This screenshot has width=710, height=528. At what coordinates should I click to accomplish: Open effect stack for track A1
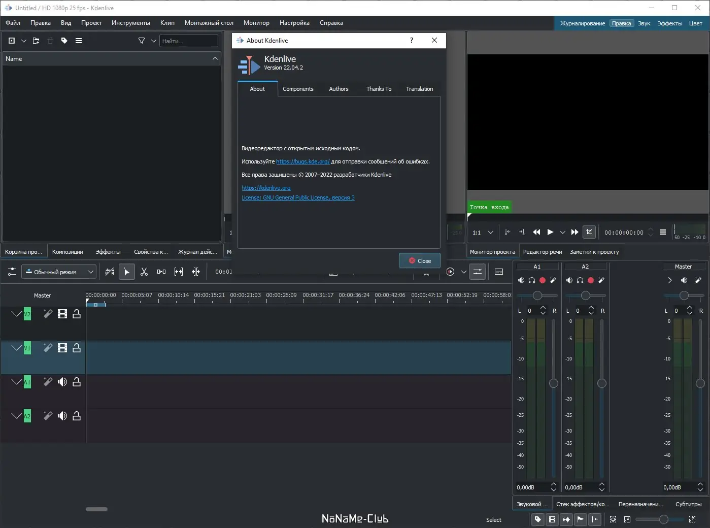[x=48, y=382]
